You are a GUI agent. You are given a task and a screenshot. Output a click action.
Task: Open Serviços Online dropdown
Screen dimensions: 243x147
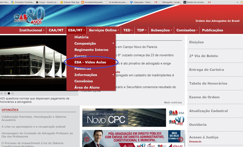[104, 30]
